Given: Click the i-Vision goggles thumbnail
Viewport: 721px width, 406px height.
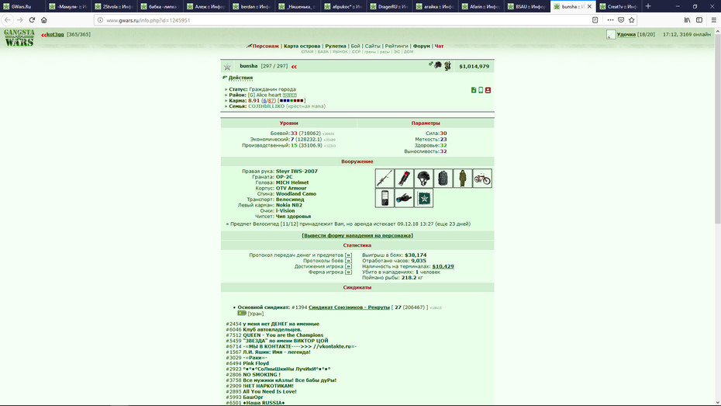Looking at the screenshot, I should [404, 198].
